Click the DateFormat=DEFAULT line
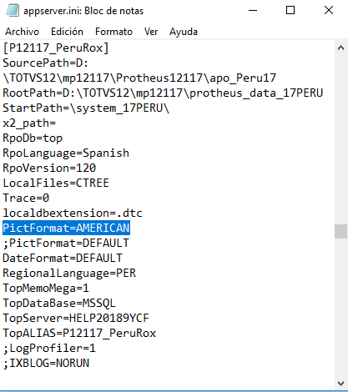348x392 pixels. [x=63, y=258]
